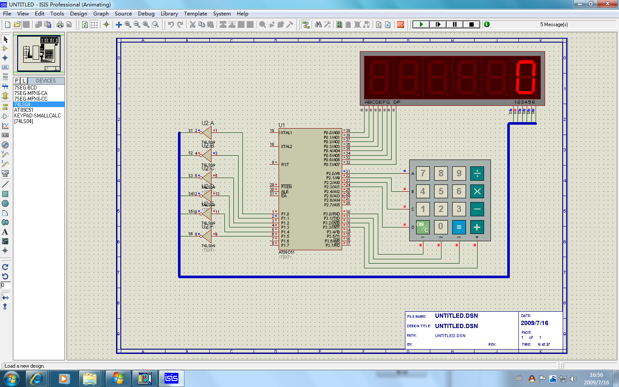Click the Y-Mirror flip icon
The width and height of the screenshot is (619, 387).
(x=5, y=307)
